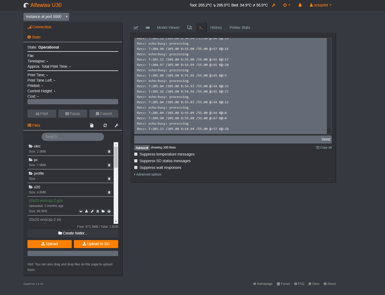Viewport: 385px width, 295px height.
Task: Move or rename 20x20-endcap-2.gco with pencil icon
Action: pyautogui.click(x=92, y=211)
